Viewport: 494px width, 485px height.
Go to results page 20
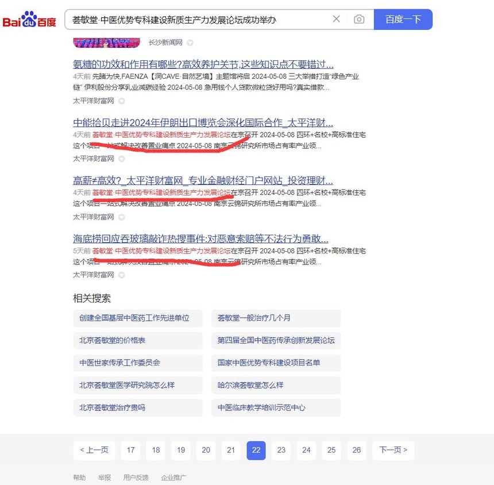click(206, 450)
